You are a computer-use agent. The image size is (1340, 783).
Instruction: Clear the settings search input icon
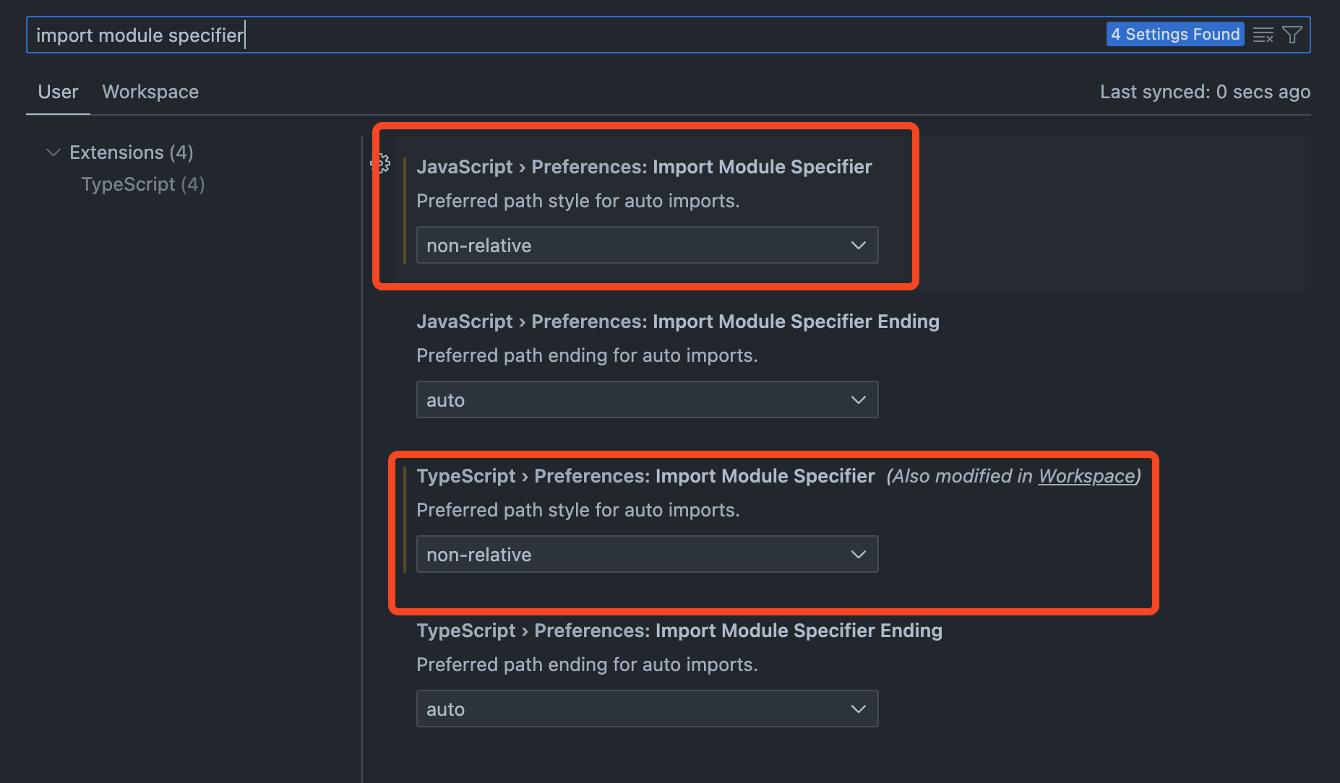[x=1263, y=35]
